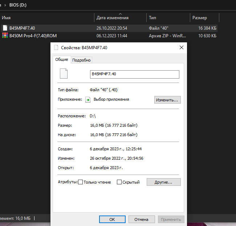
Task: Switch to the Подробно tab
Action: (x=81, y=60)
